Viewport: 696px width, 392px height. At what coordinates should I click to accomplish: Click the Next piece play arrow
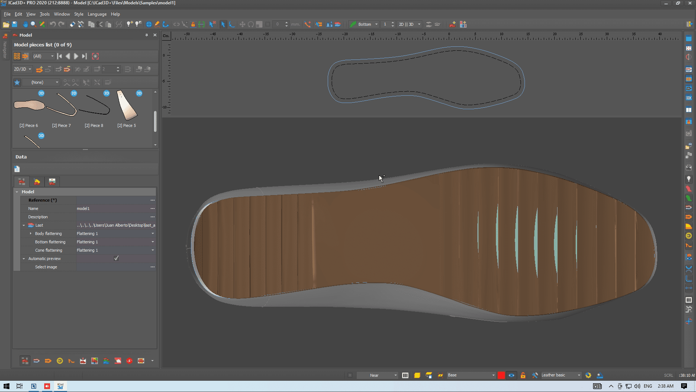(76, 56)
